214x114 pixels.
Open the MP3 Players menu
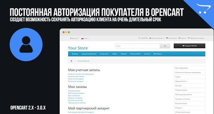pyautogui.click(x=158, y=54)
